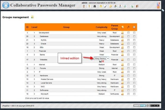The image size is (165, 110).
Task: Click the folder icon in Microsoft row
Action: click(122, 94)
